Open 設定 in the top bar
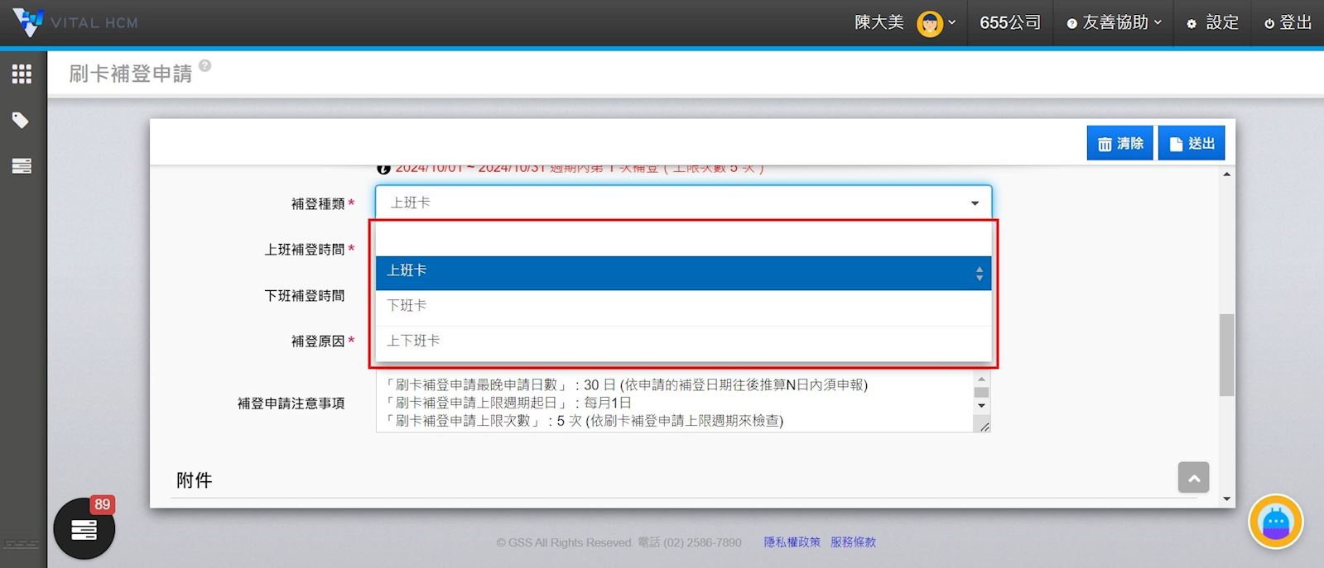 [1213, 23]
